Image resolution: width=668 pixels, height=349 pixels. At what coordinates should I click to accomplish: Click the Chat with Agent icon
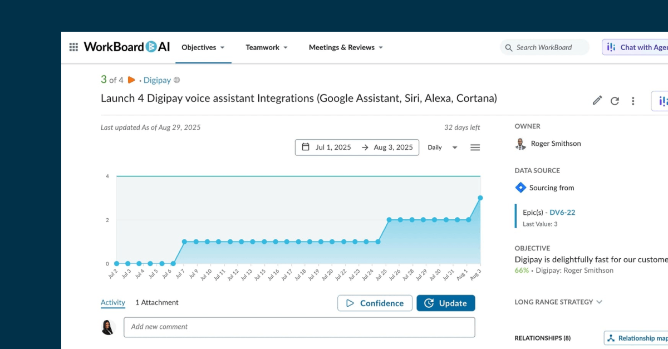(611, 47)
